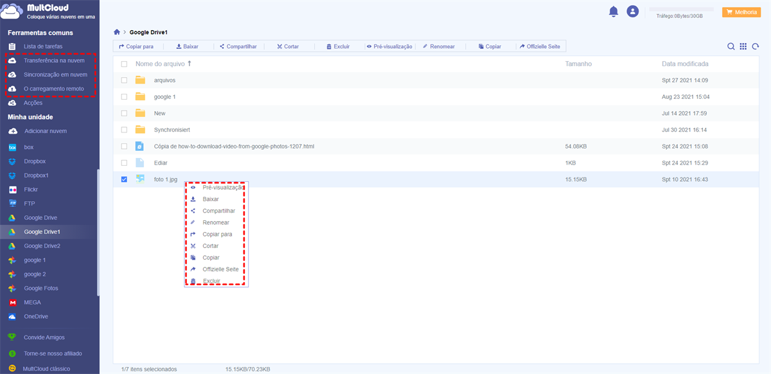This screenshot has height=374, width=771.
Task: Refresh the file list with the reload icon
Action: click(x=756, y=46)
